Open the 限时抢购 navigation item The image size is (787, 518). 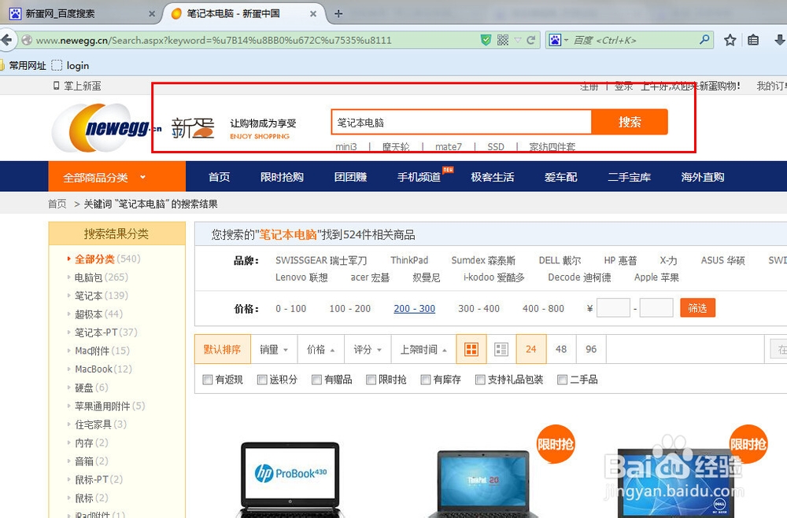[x=282, y=177]
